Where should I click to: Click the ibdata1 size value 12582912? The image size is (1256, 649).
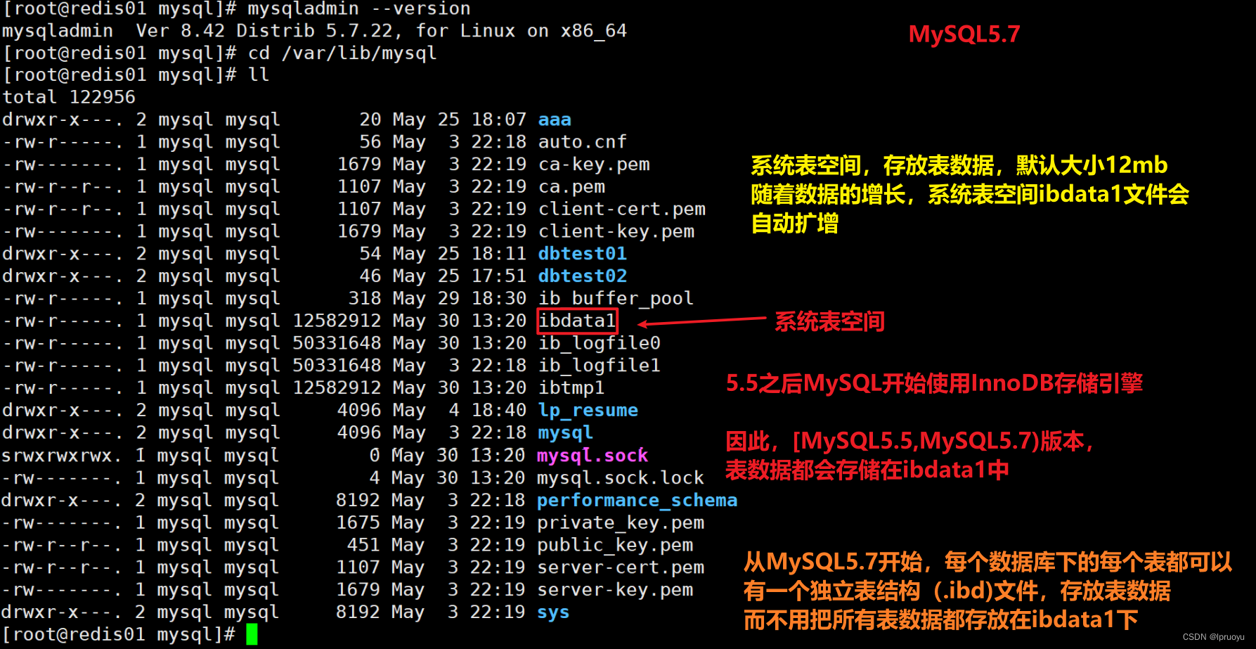[337, 321]
